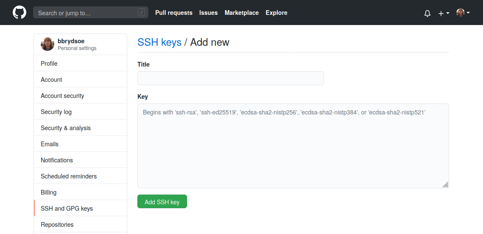
Task: Click the GitHub octocat logo
Action: 20,12
